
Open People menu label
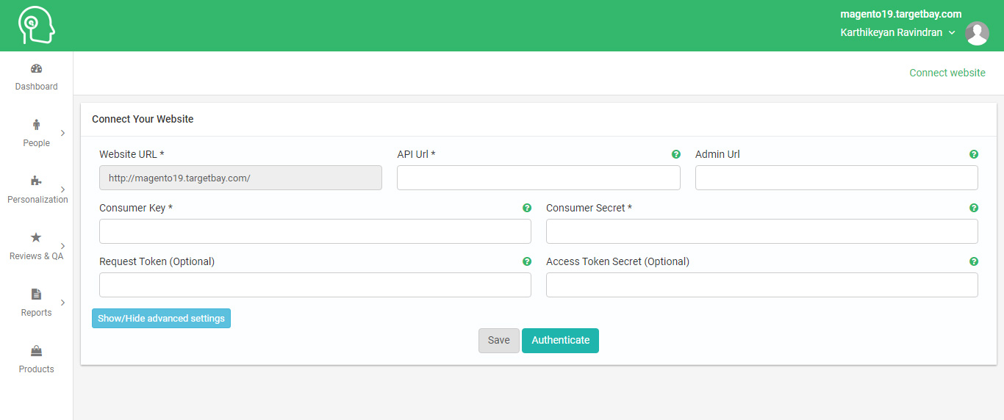[x=36, y=143]
